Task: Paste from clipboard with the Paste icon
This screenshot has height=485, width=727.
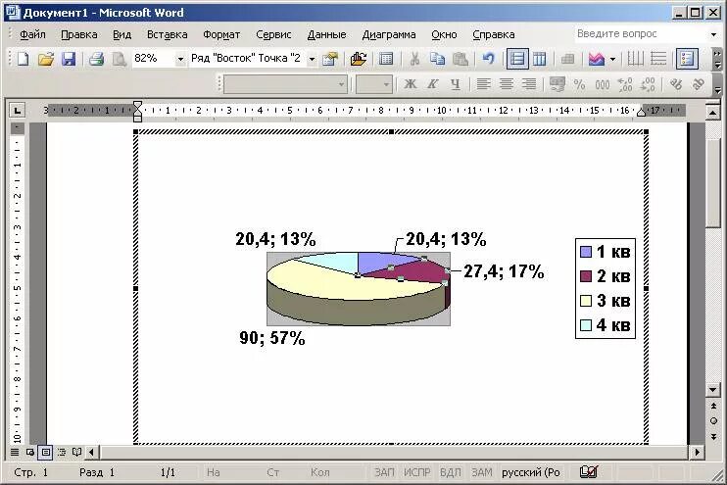Action: (460, 59)
